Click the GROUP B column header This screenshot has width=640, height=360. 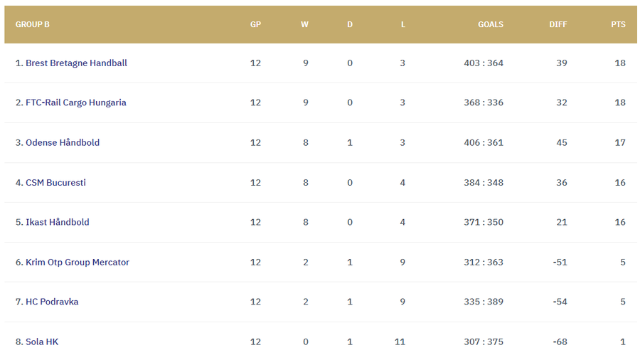33,24
